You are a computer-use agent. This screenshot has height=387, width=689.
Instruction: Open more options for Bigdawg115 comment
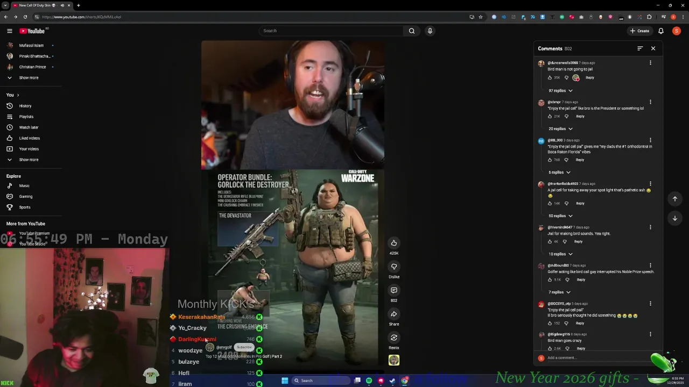pos(650,334)
